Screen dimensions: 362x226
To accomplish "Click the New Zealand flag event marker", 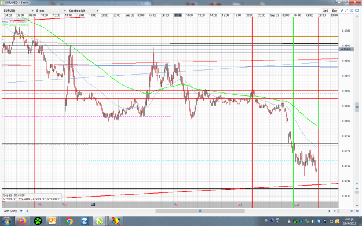I will pos(93,205).
